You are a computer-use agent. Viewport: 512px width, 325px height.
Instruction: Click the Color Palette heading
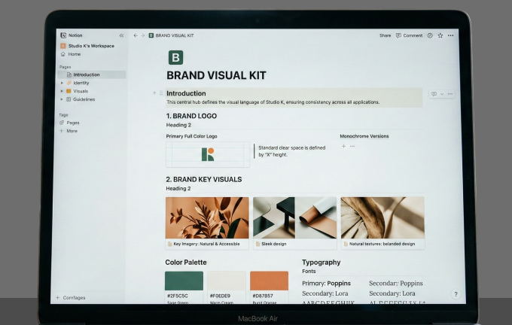point(186,263)
